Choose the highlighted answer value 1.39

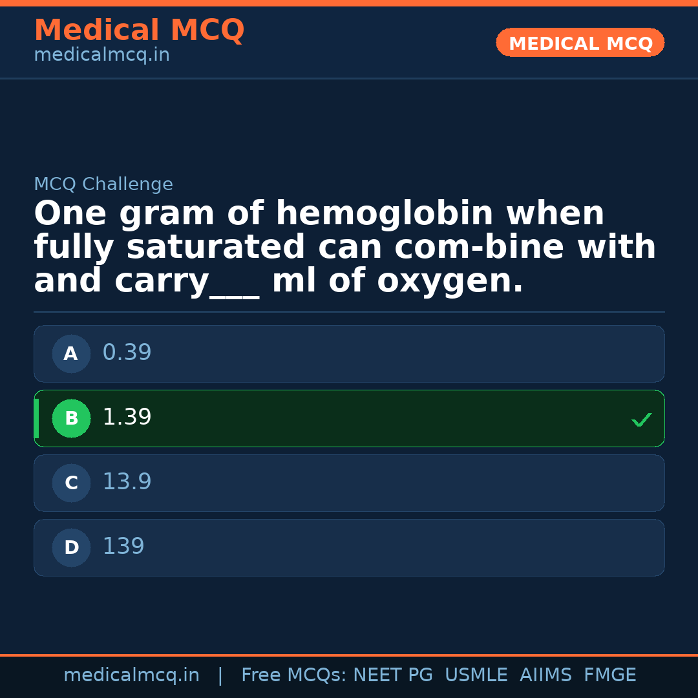[127, 418]
